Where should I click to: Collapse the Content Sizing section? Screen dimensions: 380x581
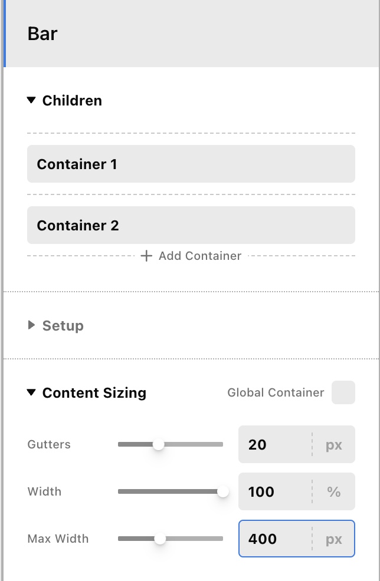click(x=32, y=393)
